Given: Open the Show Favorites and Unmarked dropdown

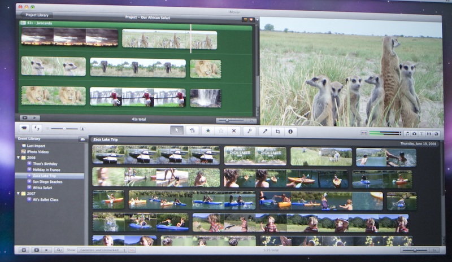Looking at the screenshot, I should pyautogui.click(x=102, y=250).
